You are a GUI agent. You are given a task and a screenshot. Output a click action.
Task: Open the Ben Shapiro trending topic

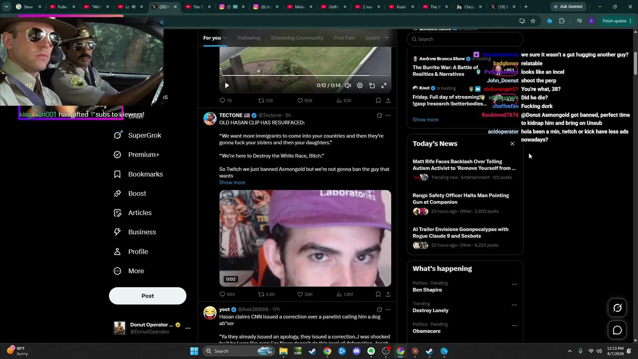point(427,290)
